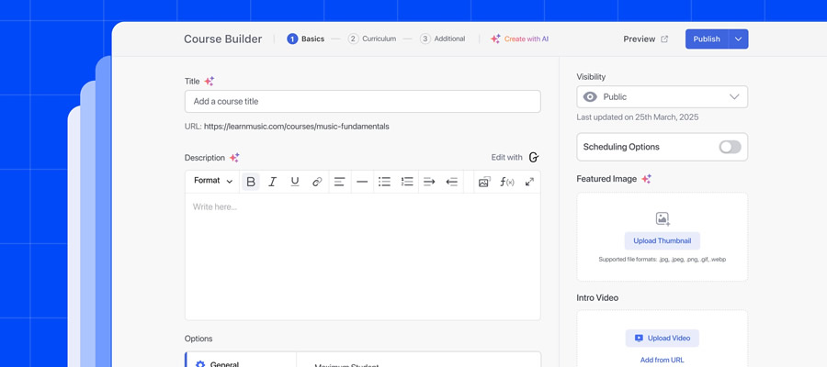This screenshot has height=367, width=827.
Task: Click Upload Thumbnail button
Action: (663, 240)
